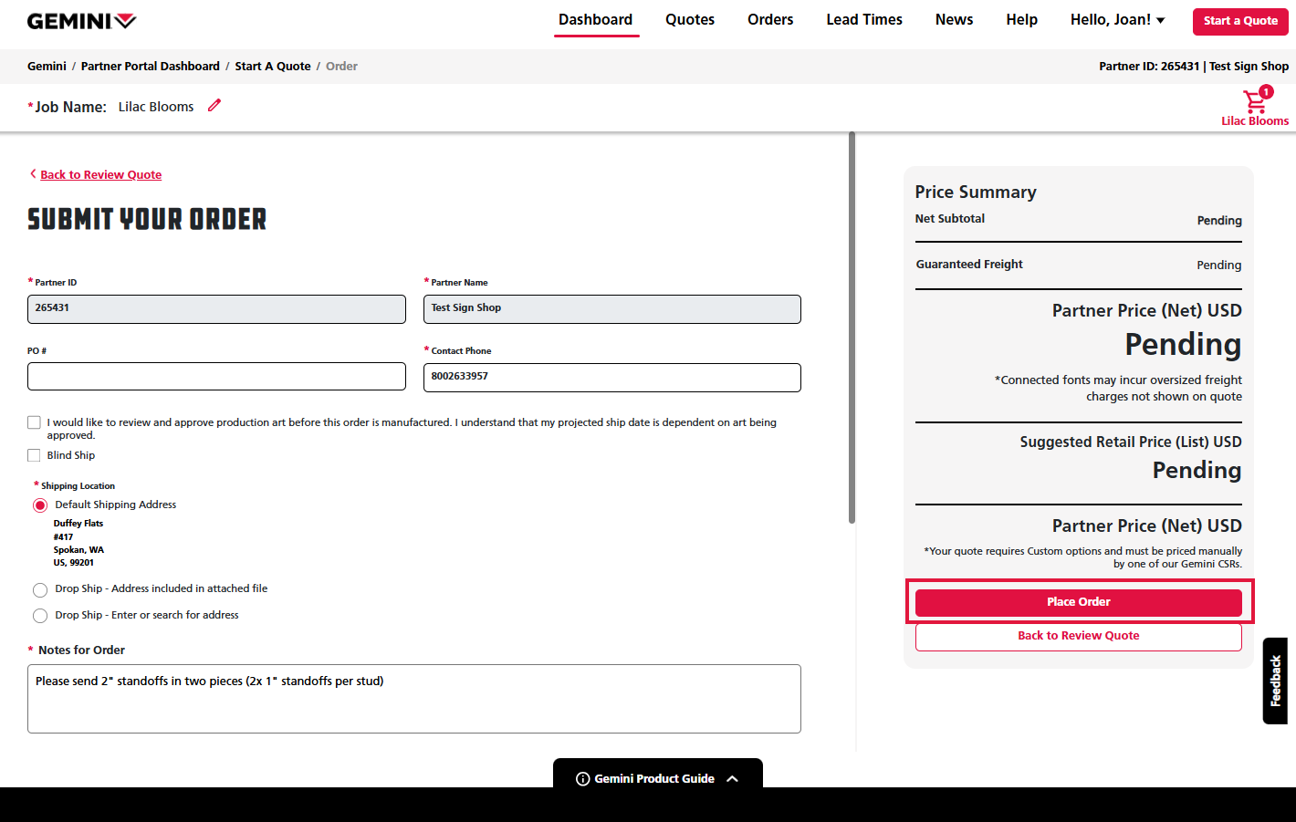Click the Start a Quote button

(1239, 21)
